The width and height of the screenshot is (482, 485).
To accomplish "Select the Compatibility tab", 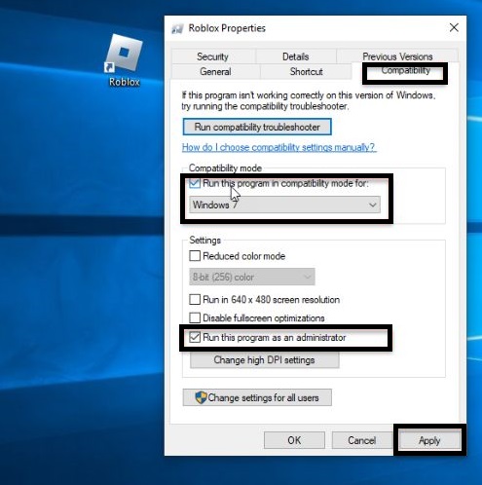I will 405,71.
